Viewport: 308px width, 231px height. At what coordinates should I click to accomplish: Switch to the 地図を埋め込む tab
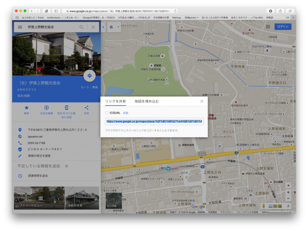point(147,101)
